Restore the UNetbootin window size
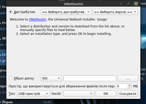The height and width of the screenshot is (104, 146). 128,4
